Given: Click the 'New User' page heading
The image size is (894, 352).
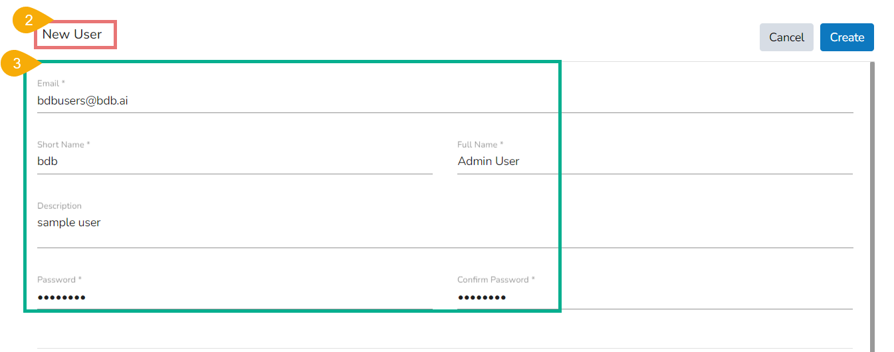Looking at the screenshot, I should (72, 35).
